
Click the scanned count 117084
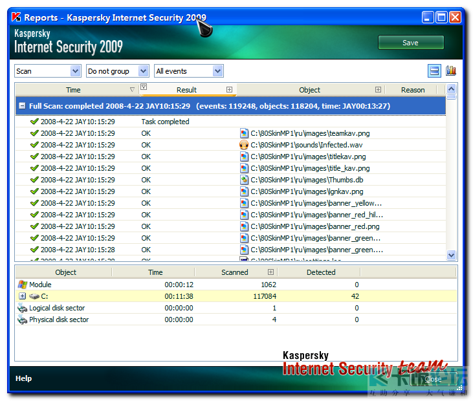click(265, 296)
